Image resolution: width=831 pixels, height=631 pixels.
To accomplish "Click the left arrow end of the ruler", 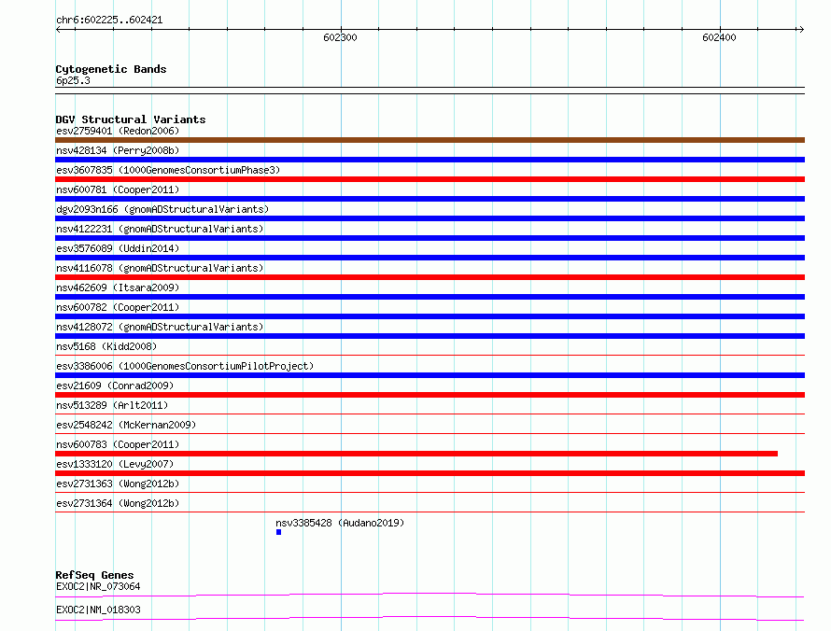I will [x=58, y=29].
